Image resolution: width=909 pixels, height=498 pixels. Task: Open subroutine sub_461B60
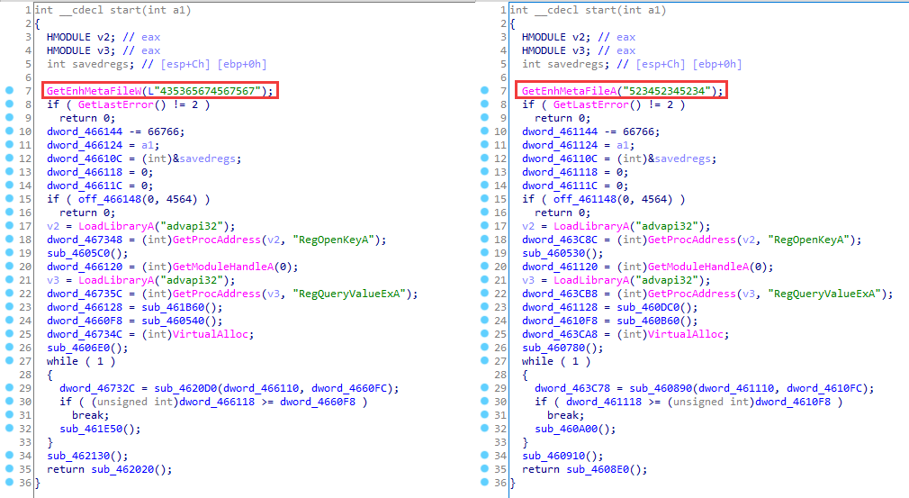tap(175, 307)
